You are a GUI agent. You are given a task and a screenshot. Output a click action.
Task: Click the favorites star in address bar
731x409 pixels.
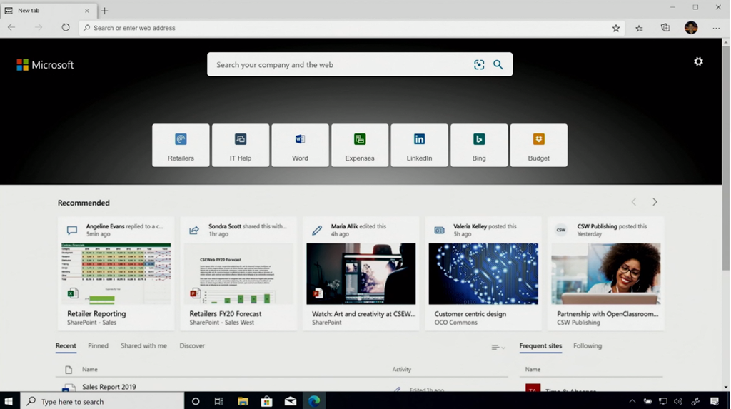coord(616,28)
